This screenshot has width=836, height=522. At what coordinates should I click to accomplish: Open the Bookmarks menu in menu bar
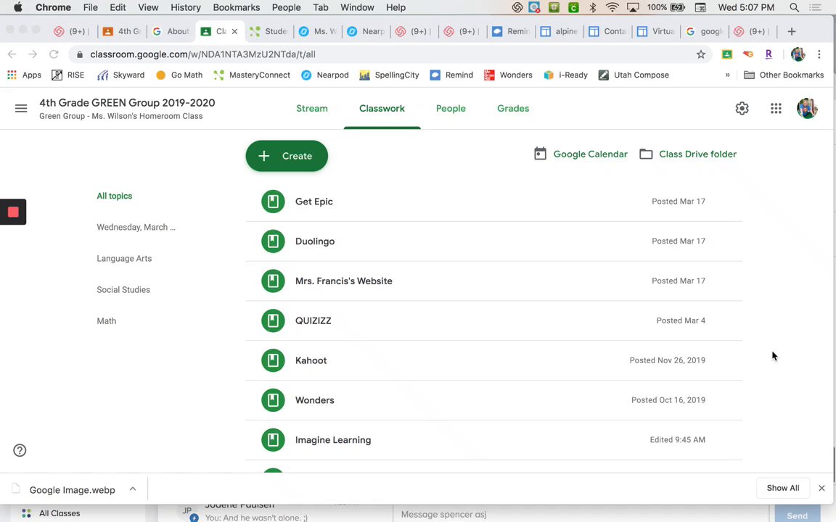[x=236, y=7]
